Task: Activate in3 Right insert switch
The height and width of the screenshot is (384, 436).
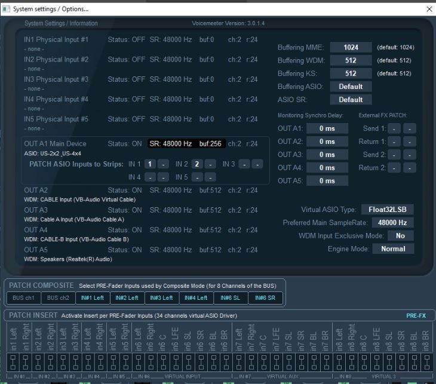Action: pos(76,362)
